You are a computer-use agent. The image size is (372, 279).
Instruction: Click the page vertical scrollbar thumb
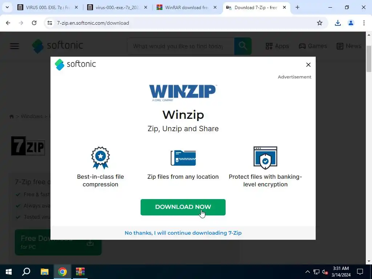point(369,58)
